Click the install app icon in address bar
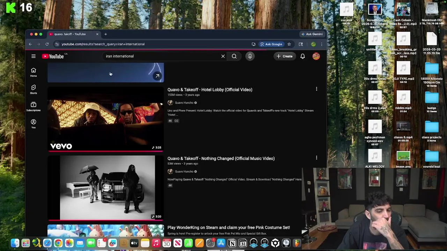 (x=254, y=44)
